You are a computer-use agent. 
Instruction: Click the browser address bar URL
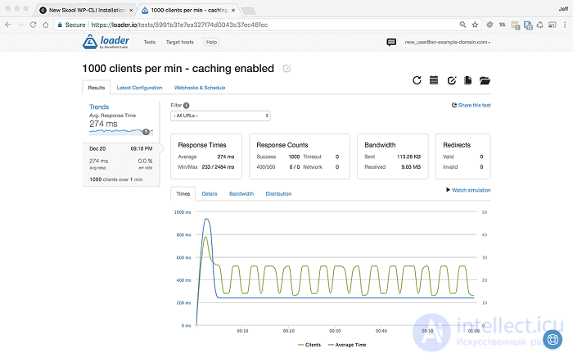[x=179, y=25]
